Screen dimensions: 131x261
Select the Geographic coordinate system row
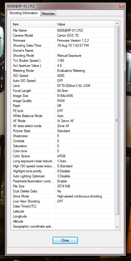[63, 226]
